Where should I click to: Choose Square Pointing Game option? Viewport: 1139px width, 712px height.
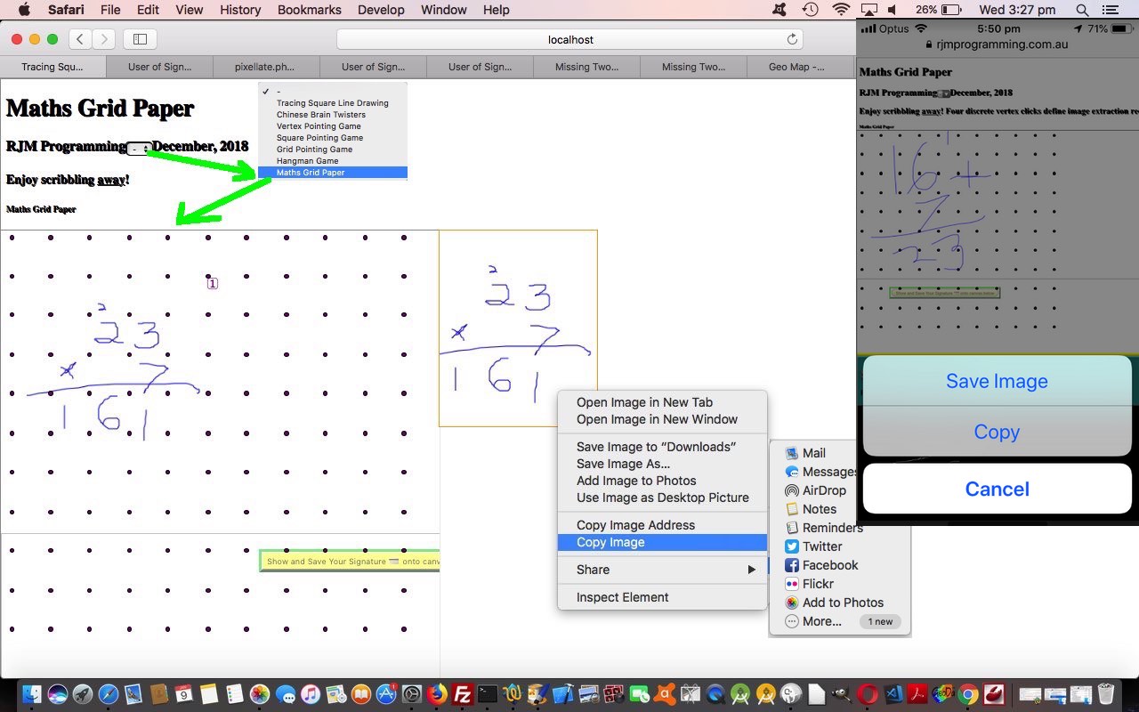(332, 138)
